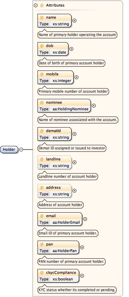Viewport: 129px width, 297px height.
Task: Expand the mobile attribute plus icon
Action: click(x=76, y=77)
